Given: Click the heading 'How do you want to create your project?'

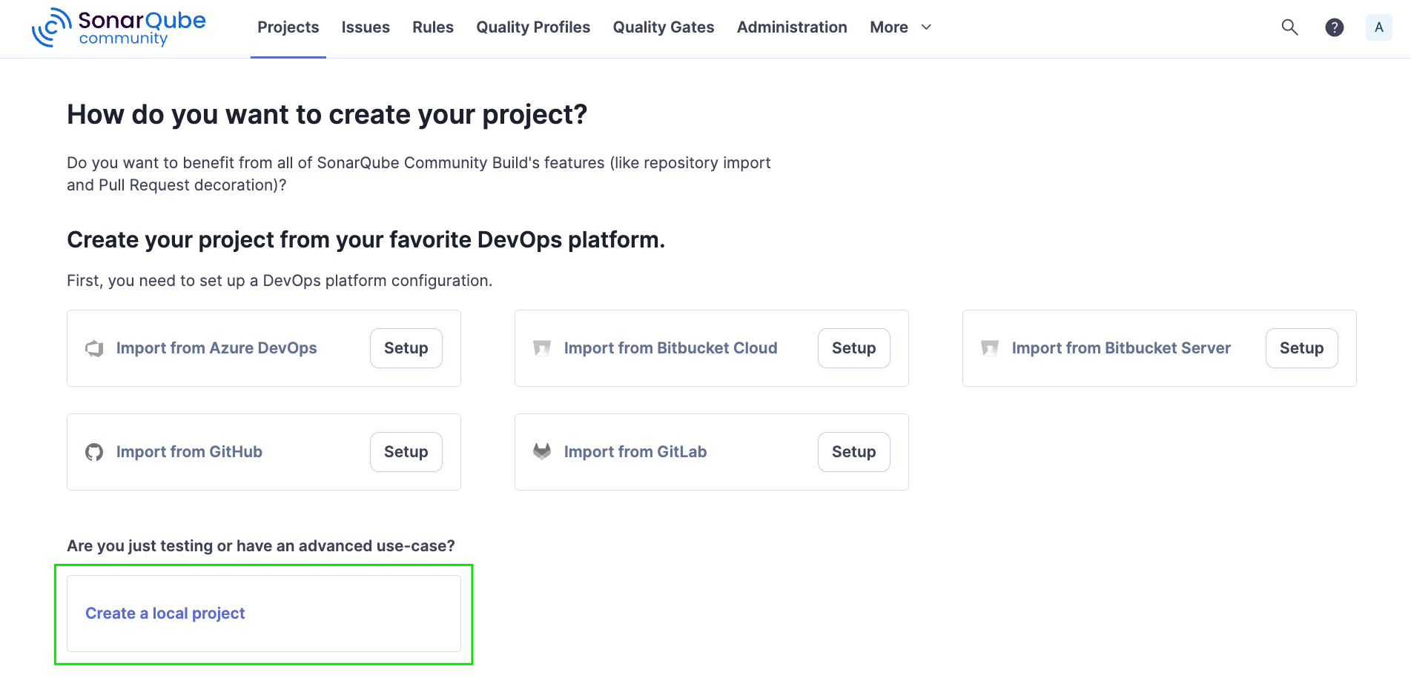Looking at the screenshot, I should tap(327, 115).
